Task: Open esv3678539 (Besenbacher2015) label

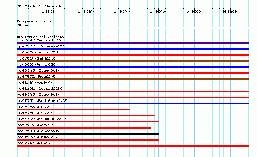Action: coord(42,119)
